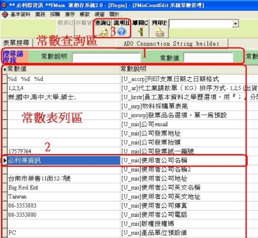Click the 離開C exit icon
The height and width of the screenshot is (238, 258).
tap(141, 32)
